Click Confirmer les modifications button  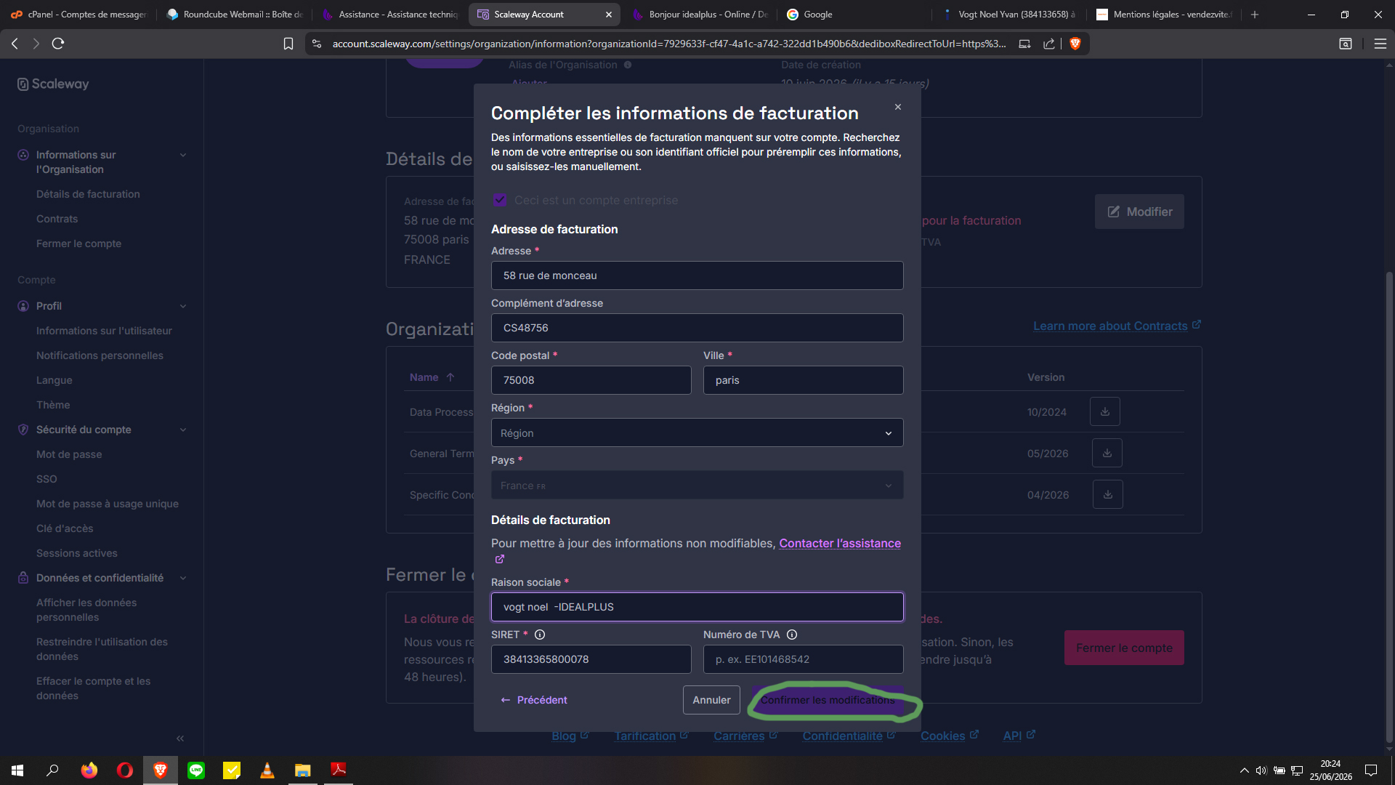[x=828, y=700]
